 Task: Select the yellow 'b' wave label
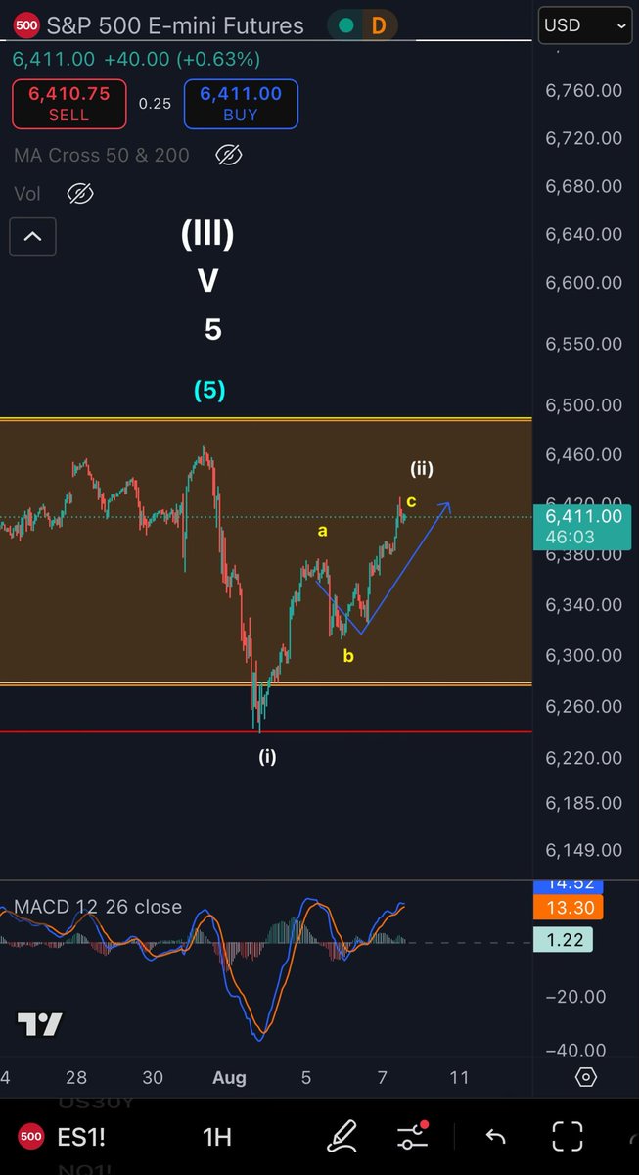tap(347, 656)
